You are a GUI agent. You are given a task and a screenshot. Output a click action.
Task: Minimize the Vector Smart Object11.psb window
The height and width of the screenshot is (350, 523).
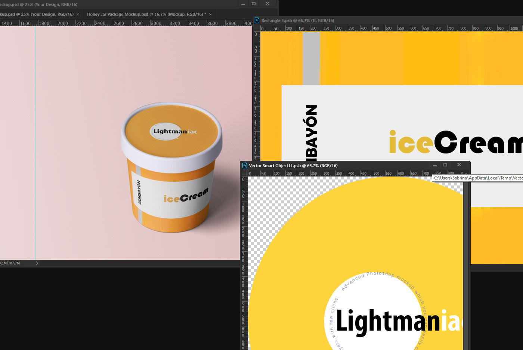(434, 165)
